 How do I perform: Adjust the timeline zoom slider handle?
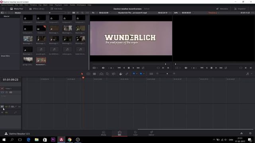click(x=167, y=74)
